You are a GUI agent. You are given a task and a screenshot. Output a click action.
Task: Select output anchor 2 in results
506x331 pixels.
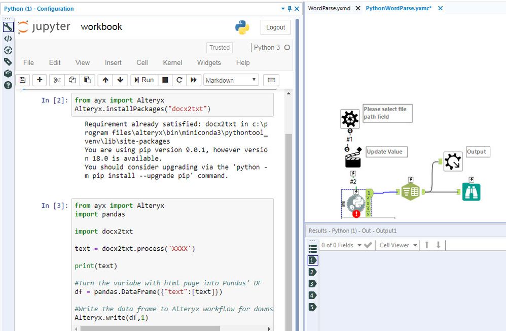(x=312, y=272)
